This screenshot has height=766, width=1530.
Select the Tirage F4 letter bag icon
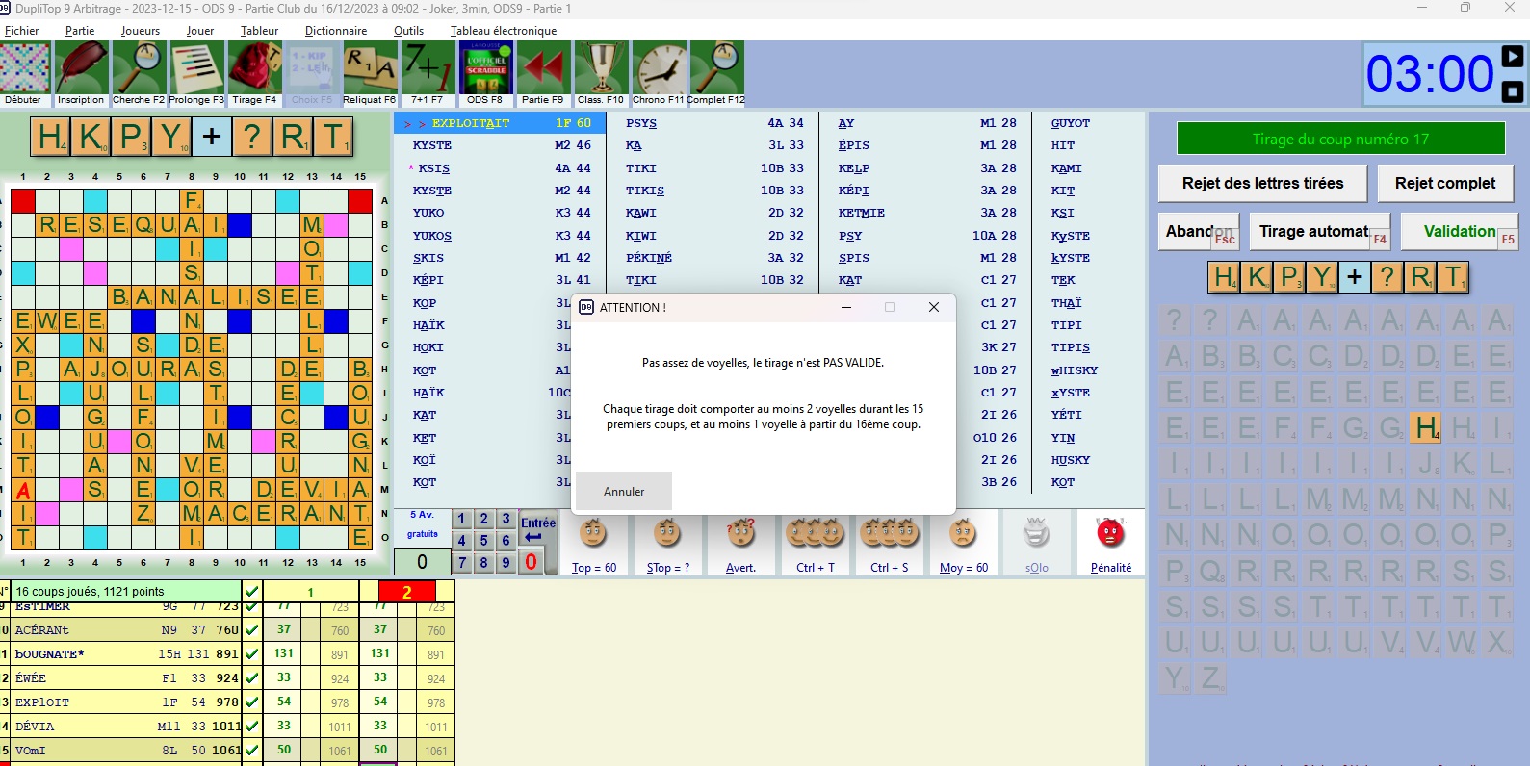pos(254,68)
